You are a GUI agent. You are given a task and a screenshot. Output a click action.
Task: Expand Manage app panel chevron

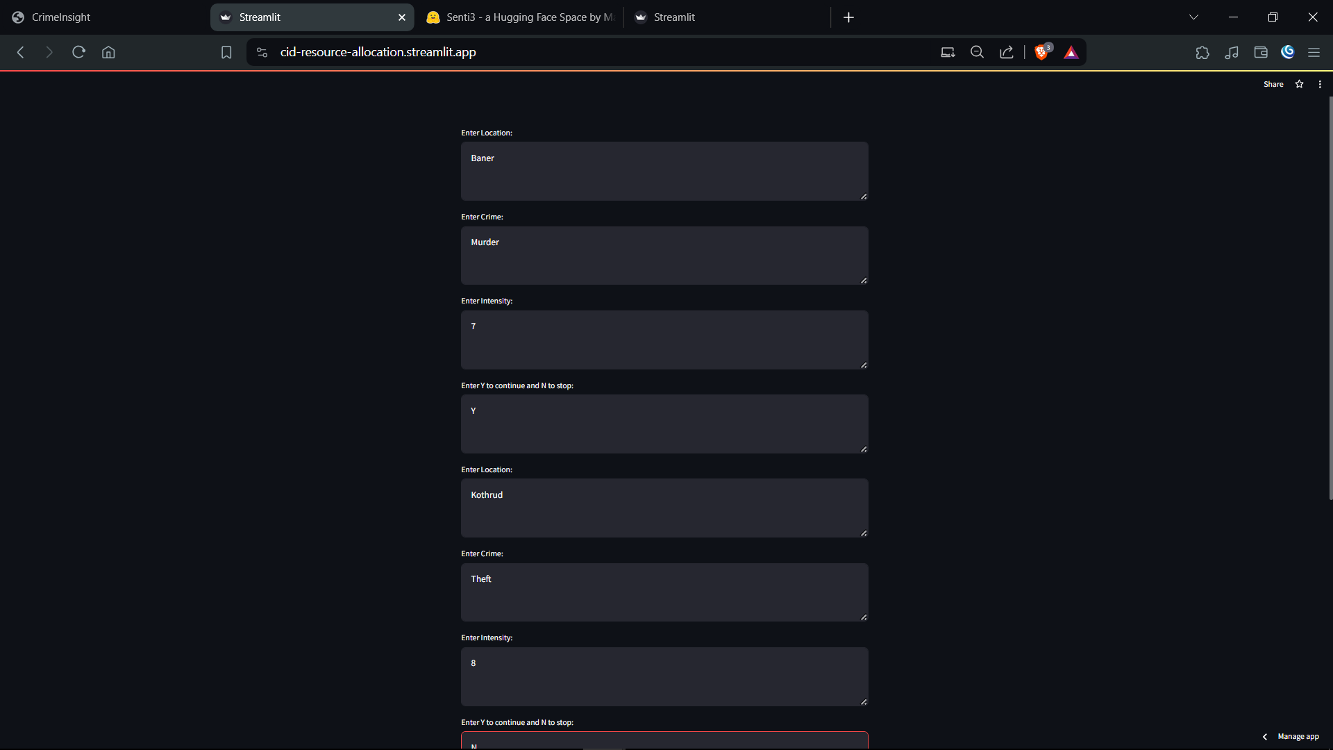tap(1265, 737)
